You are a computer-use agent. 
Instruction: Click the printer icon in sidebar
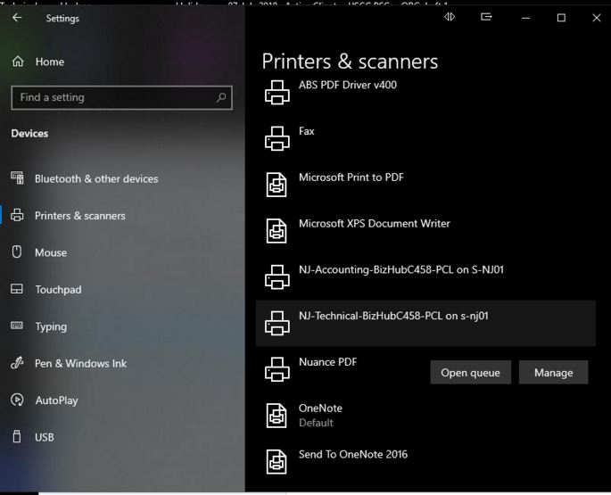coord(17,215)
